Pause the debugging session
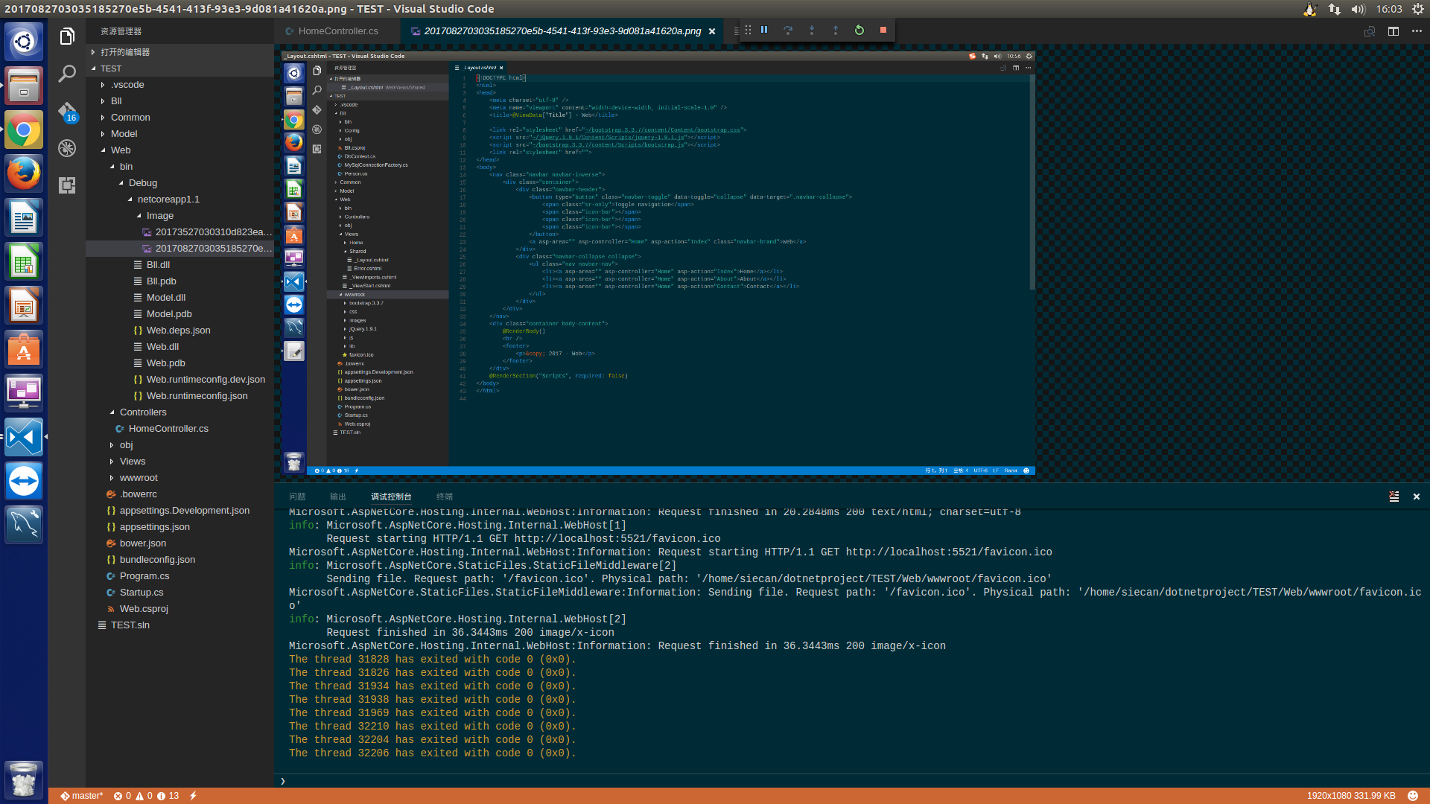 764,31
